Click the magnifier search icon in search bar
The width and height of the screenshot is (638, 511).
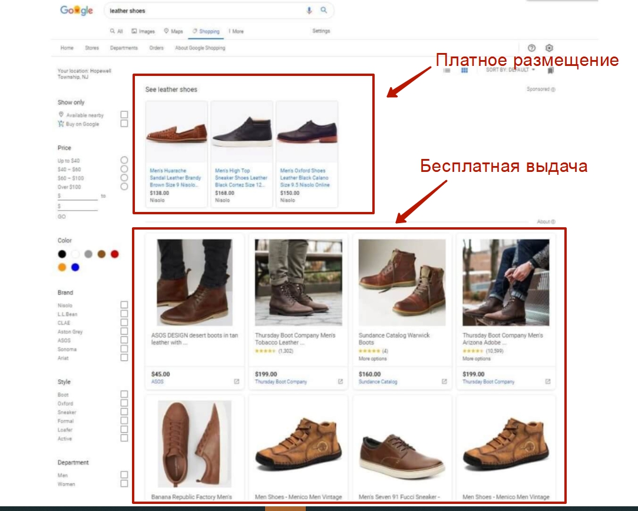tap(323, 10)
